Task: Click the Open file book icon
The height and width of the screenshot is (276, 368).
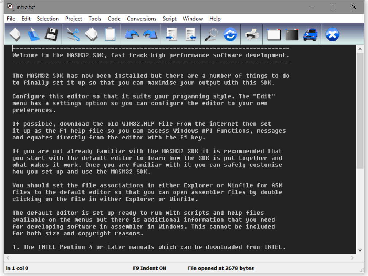Action: coord(34,35)
